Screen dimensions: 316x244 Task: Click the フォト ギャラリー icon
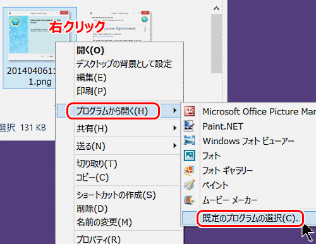[x=190, y=170]
